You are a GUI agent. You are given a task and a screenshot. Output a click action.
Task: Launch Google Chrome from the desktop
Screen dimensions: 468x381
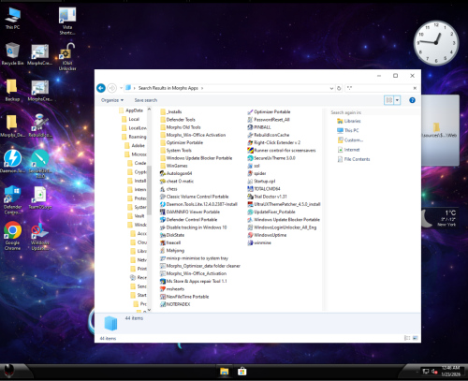tap(12, 236)
